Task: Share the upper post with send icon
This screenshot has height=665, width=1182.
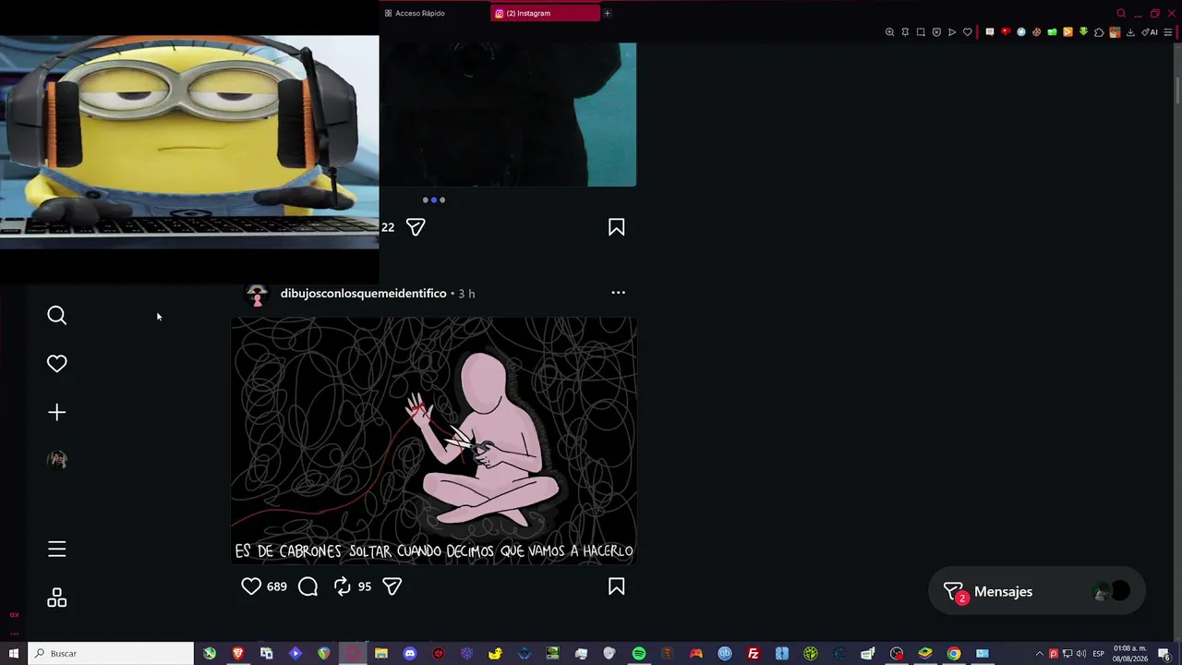Action: click(416, 227)
